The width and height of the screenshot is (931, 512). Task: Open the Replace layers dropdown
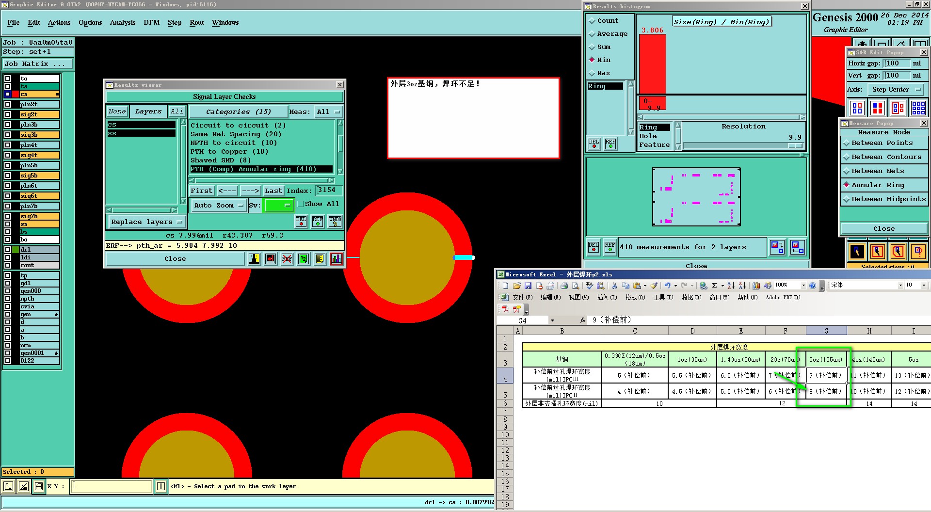tap(146, 222)
